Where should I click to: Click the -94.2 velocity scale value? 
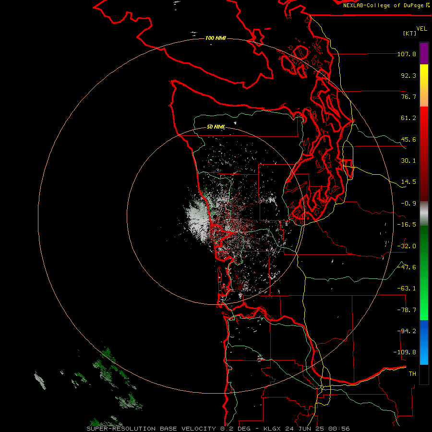[x=407, y=331]
